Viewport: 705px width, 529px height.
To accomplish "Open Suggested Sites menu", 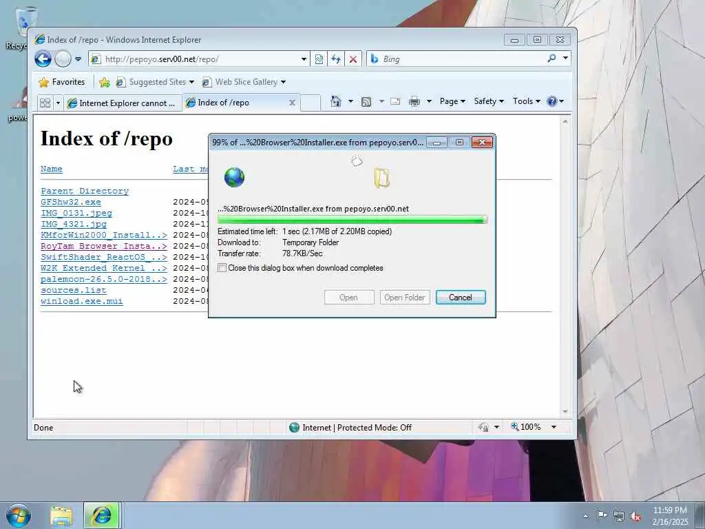I will 155,82.
